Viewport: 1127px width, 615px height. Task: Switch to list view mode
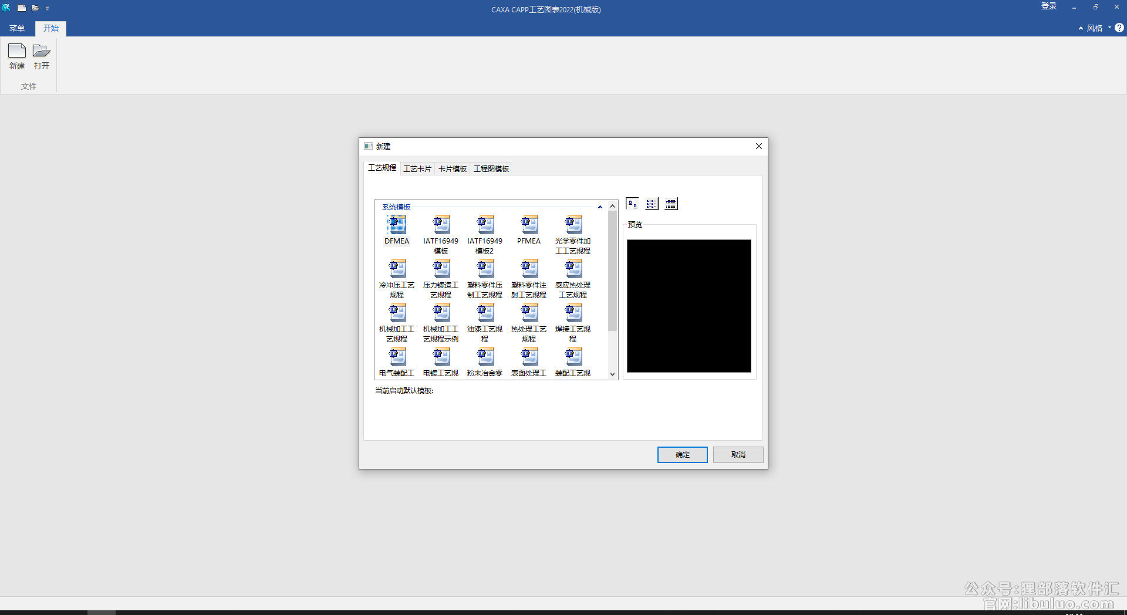(652, 204)
